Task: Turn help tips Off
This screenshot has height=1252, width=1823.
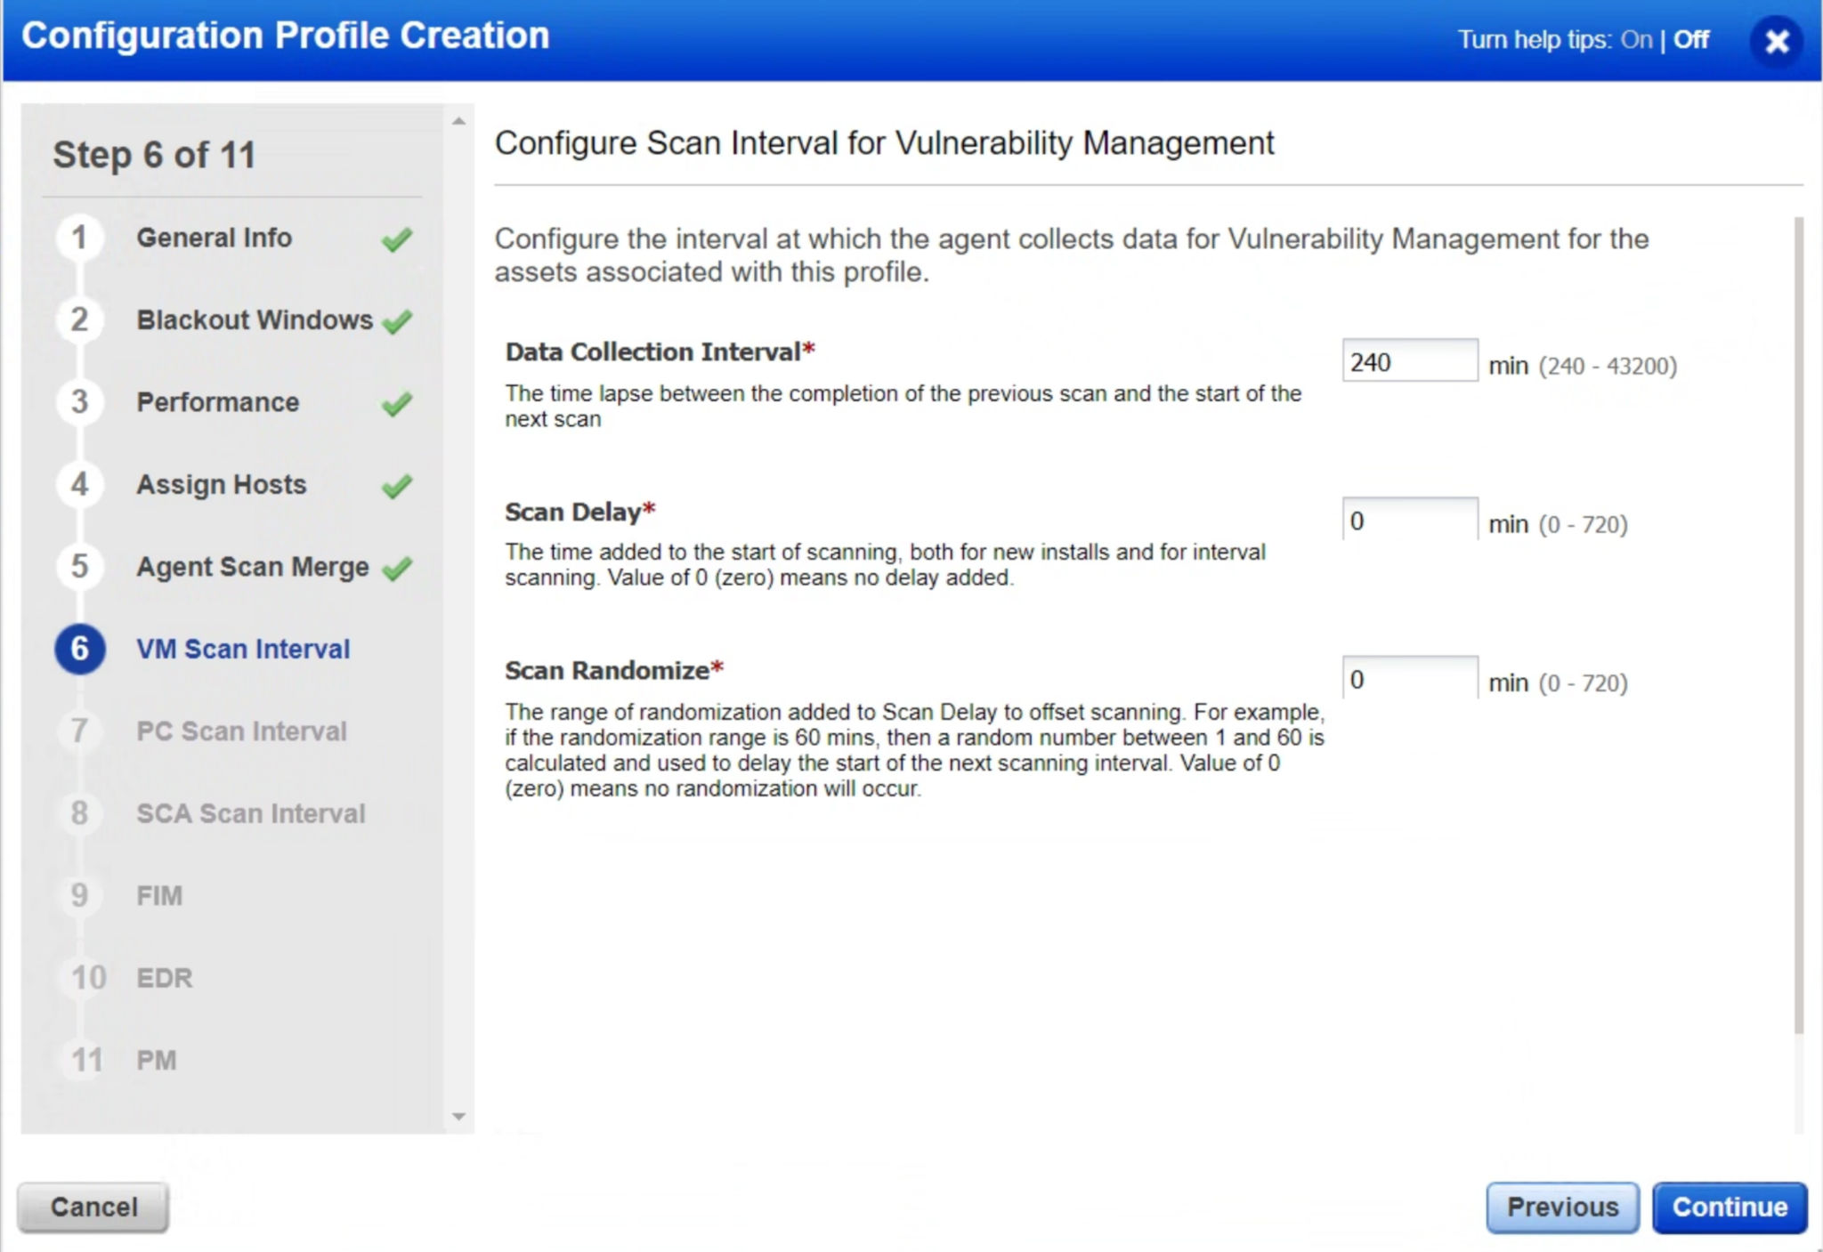Action: click(x=1688, y=40)
